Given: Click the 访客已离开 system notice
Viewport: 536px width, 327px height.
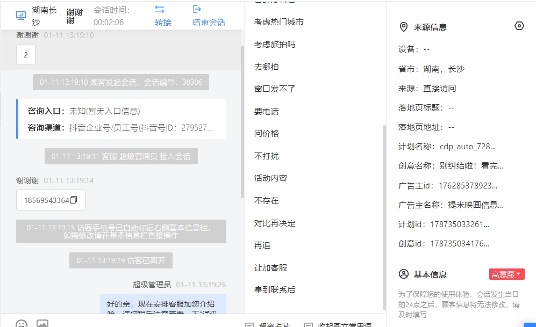Looking at the screenshot, I should [120, 260].
